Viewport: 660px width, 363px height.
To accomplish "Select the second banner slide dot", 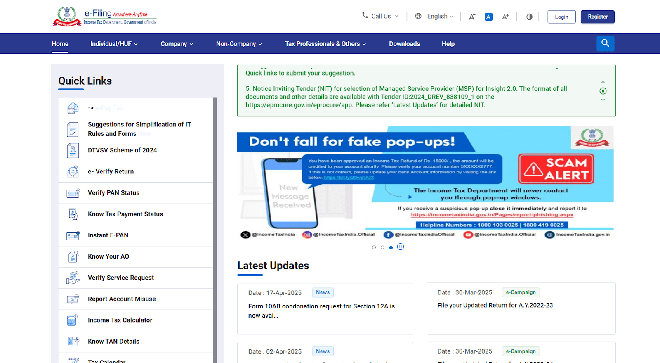I will (382, 247).
